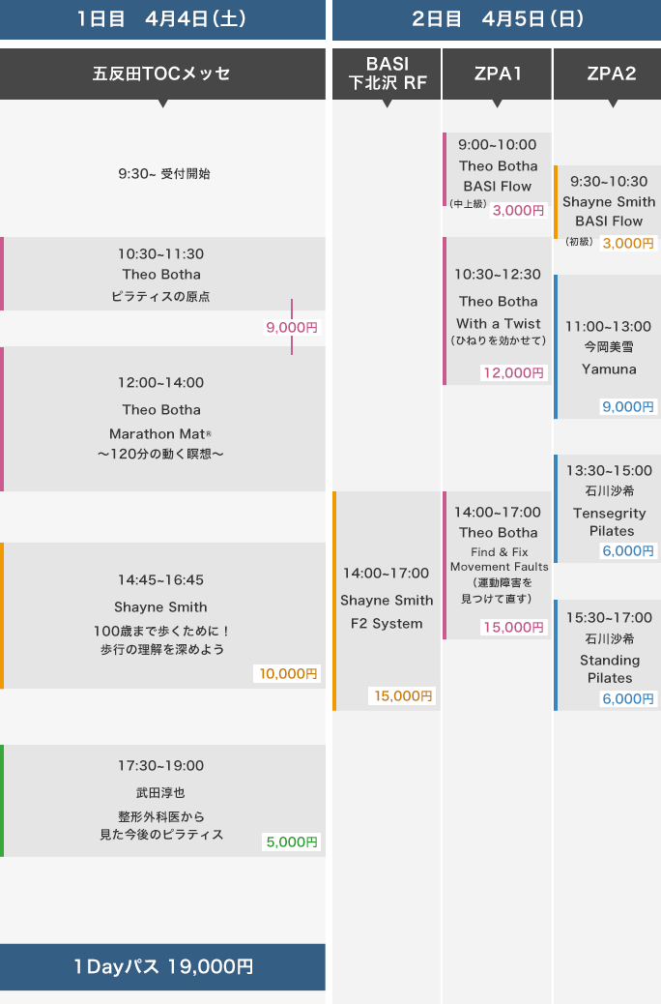Select Theo Botha ピラティスの原点 session
Viewport: 661px width, 1004px height.
(162, 274)
